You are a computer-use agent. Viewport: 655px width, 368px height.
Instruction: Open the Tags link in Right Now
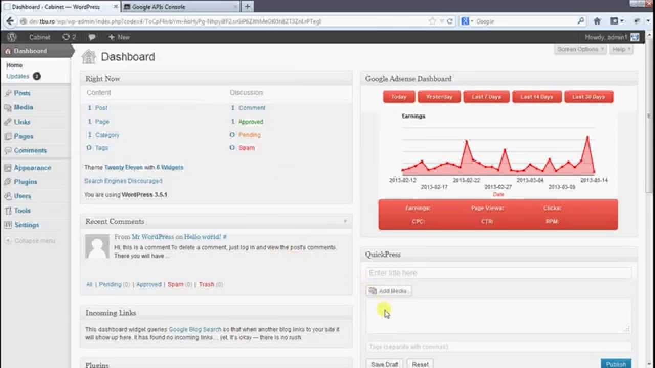pyautogui.click(x=101, y=148)
